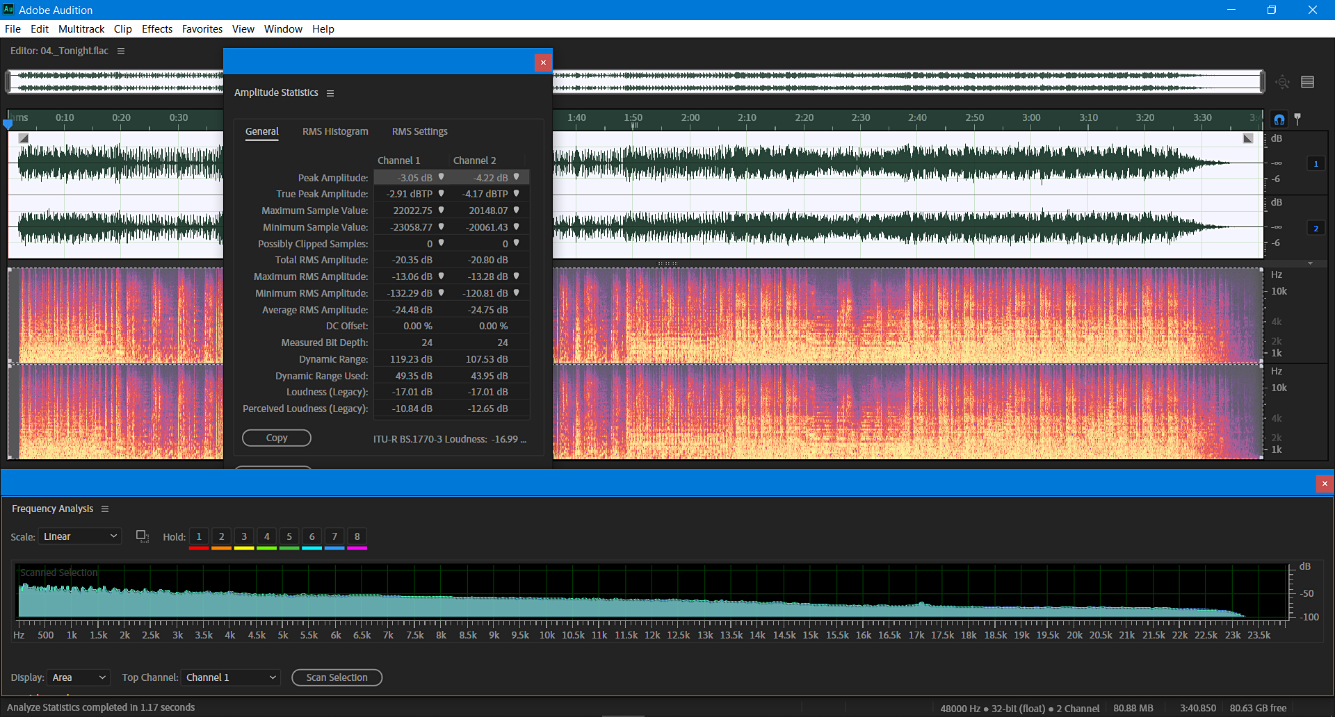Open the Display dropdown set to Area

[78, 677]
